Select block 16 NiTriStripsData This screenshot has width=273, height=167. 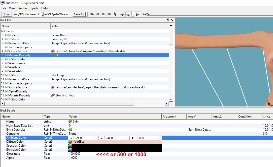tap(85, 99)
